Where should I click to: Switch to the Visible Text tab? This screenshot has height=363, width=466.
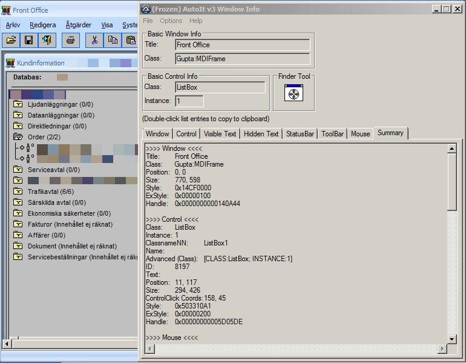pos(220,134)
